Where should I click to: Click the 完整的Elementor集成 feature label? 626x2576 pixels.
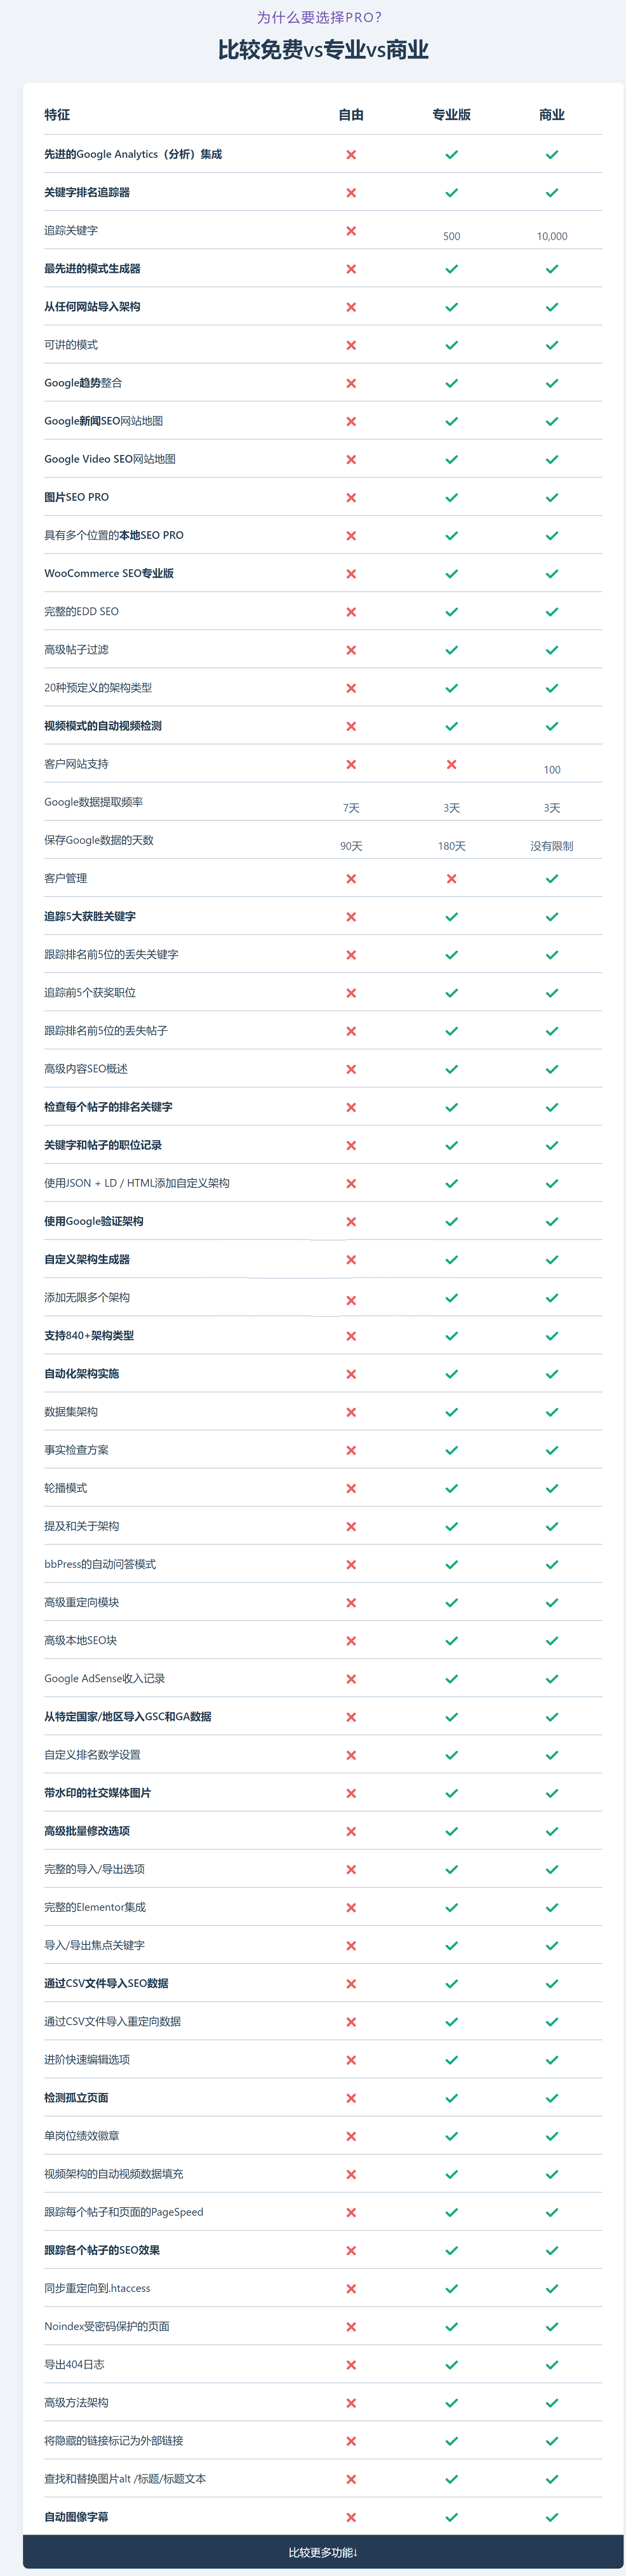pos(95,1907)
